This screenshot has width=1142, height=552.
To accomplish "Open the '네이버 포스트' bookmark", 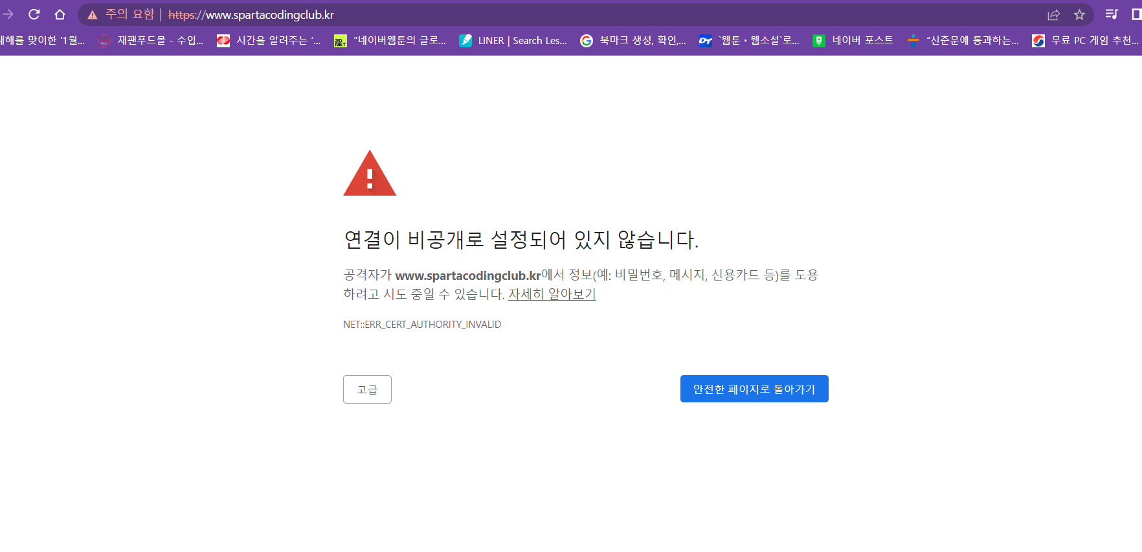I will pos(853,40).
